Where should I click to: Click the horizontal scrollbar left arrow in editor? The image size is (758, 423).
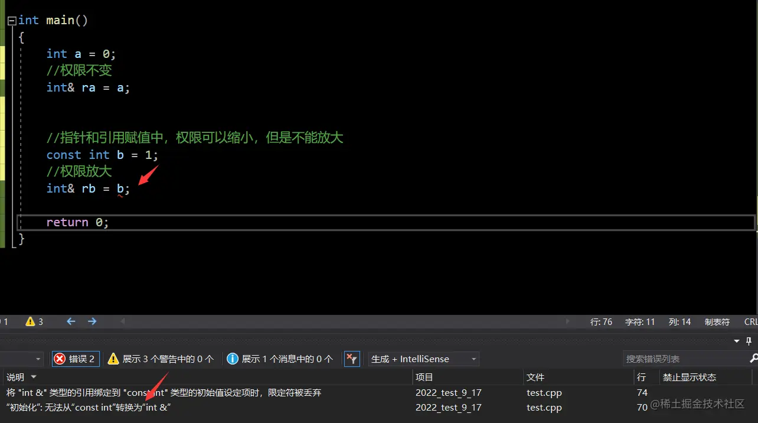[x=123, y=321]
